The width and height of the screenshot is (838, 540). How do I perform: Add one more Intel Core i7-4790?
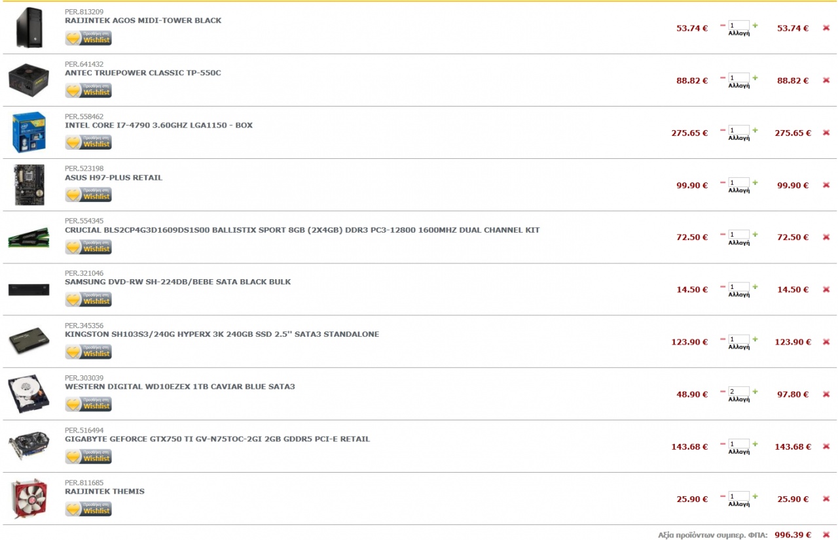(x=755, y=130)
